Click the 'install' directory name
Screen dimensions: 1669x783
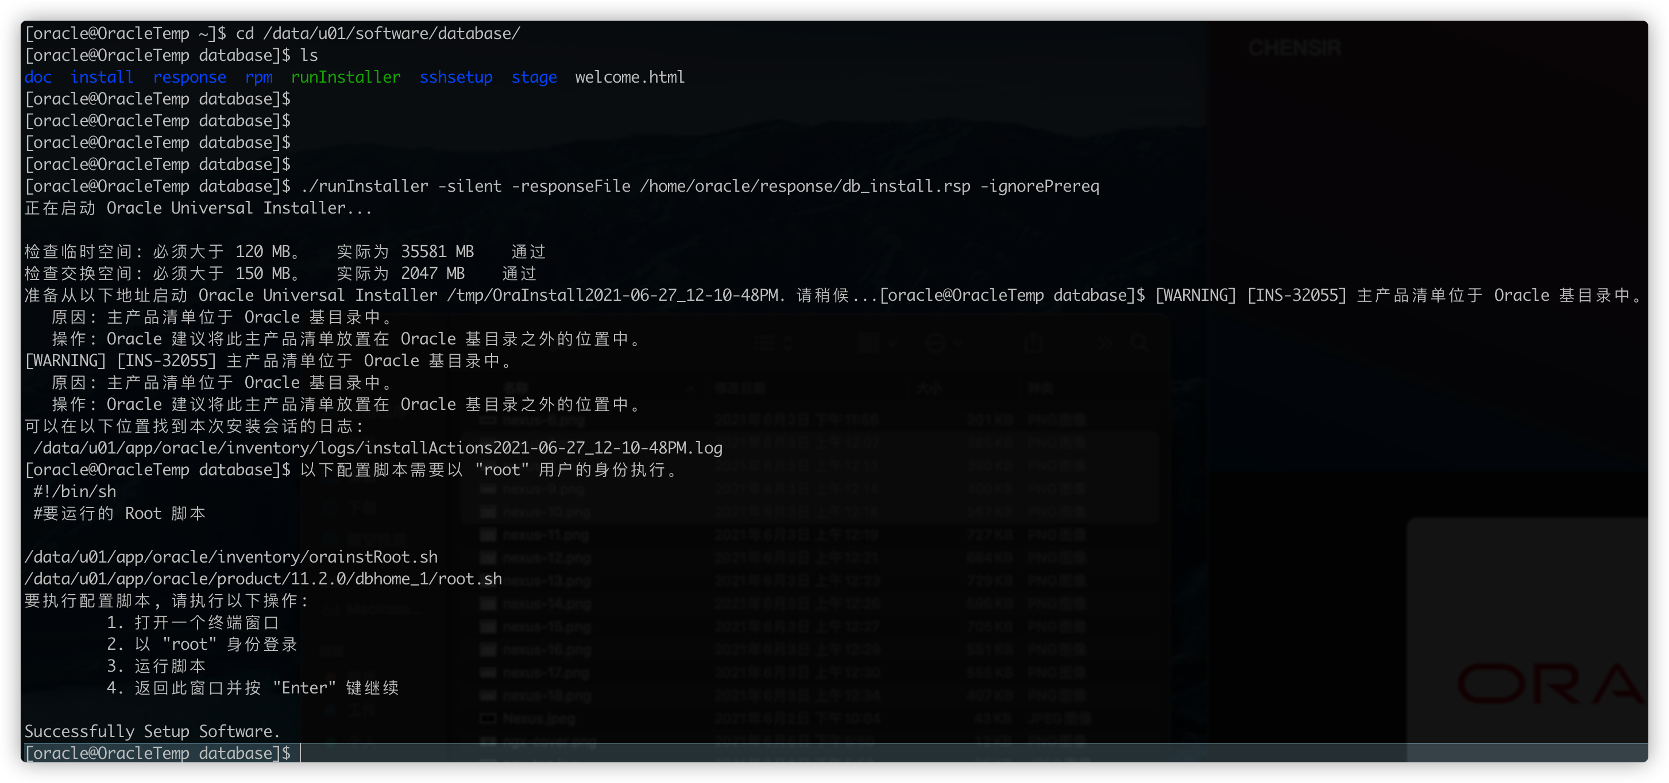(x=102, y=77)
